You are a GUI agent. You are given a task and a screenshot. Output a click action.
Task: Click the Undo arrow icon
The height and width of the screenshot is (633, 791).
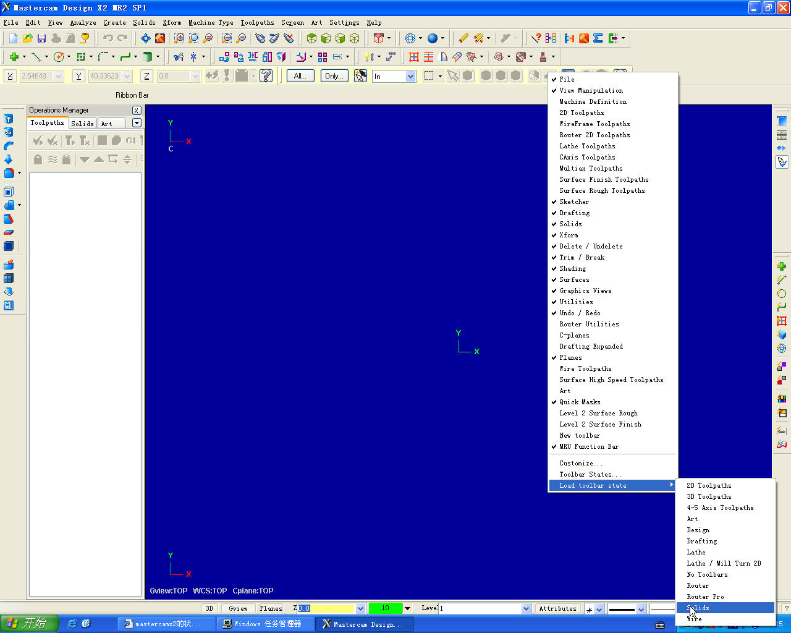tap(108, 38)
